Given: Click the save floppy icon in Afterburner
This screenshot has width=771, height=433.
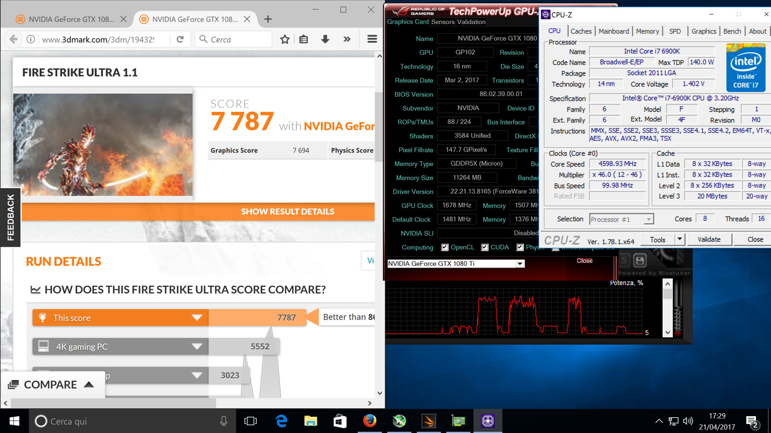Looking at the screenshot, I should point(640,260).
